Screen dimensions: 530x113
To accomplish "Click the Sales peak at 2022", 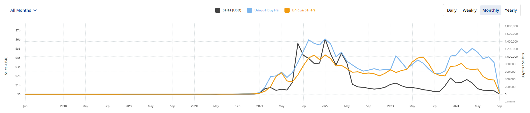I will coord(325,40).
